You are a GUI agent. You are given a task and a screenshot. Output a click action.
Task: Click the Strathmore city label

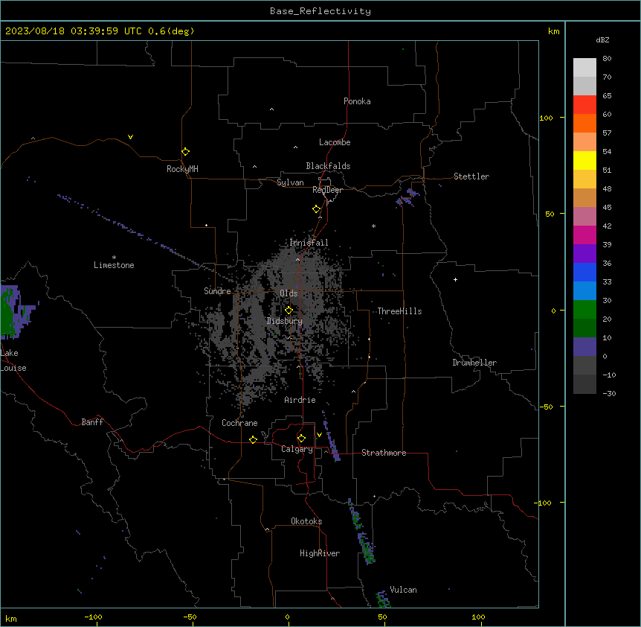coord(384,453)
